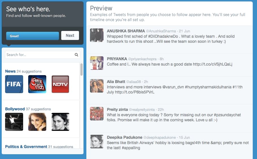Image resolution: width=257 pixels, height=159 pixels.
Task: Click the #humptysharmakidulhania hashtag
Action: pyautogui.click(x=208, y=87)
